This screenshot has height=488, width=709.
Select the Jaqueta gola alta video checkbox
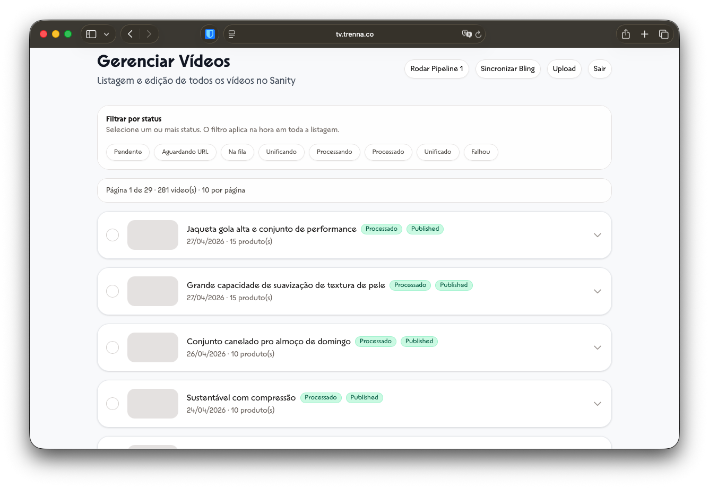point(113,235)
